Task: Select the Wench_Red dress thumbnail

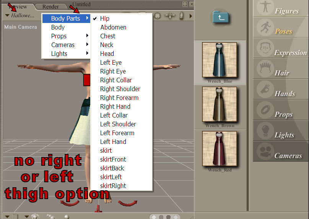Action: pyautogui.click(x=220, y=149)
